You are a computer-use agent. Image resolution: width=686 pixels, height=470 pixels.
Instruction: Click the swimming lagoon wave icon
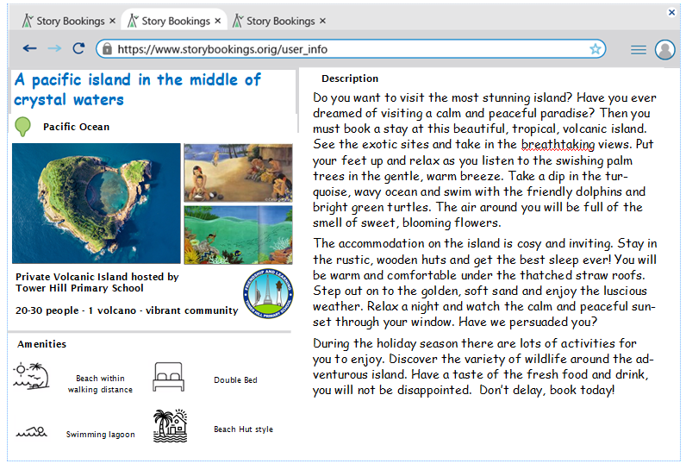pyautogui.click(x=32, y=432)
